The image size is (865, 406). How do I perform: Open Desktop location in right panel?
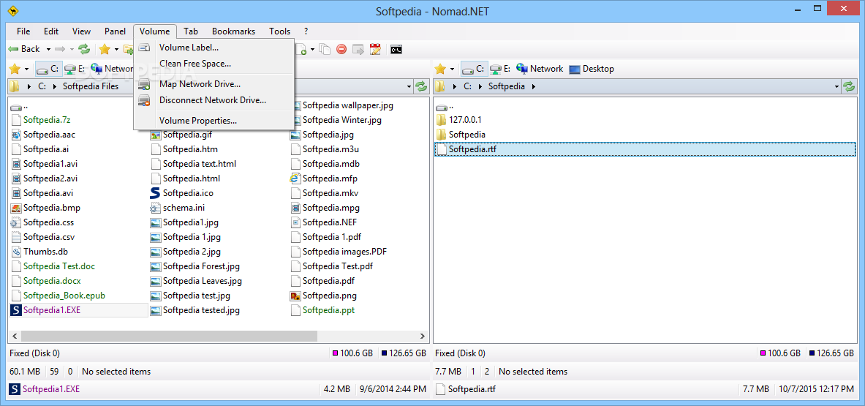[x=592, y=69]
